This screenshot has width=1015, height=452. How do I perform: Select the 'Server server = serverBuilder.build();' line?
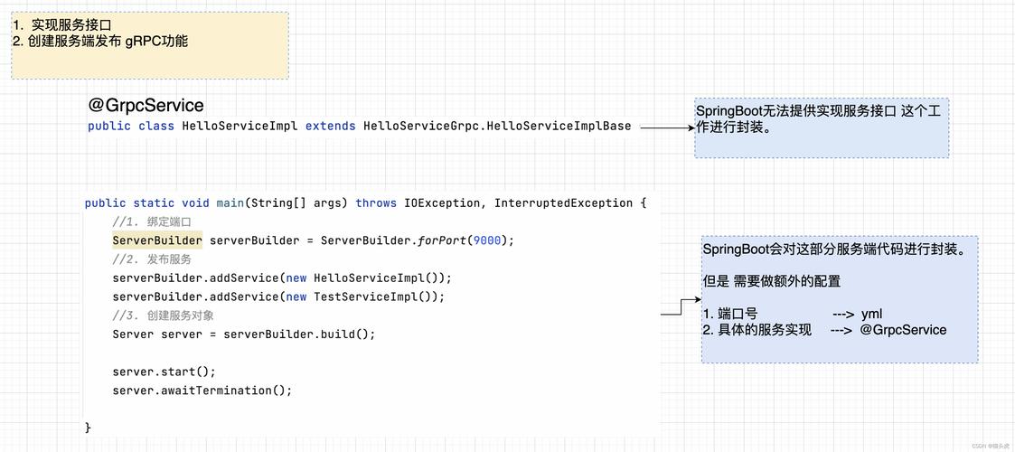244,334
